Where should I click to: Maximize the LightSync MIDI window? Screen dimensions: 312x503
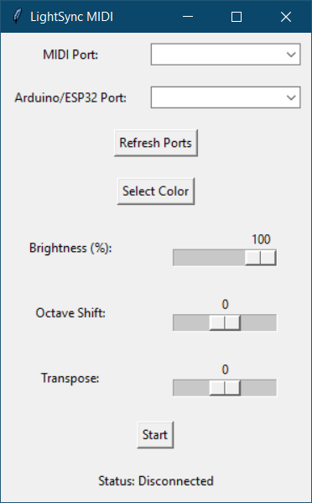pos(237,17)
